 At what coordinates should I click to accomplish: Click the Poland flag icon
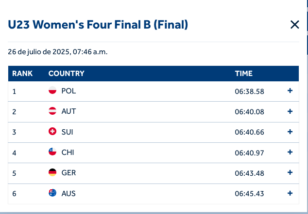coord(52,91)
